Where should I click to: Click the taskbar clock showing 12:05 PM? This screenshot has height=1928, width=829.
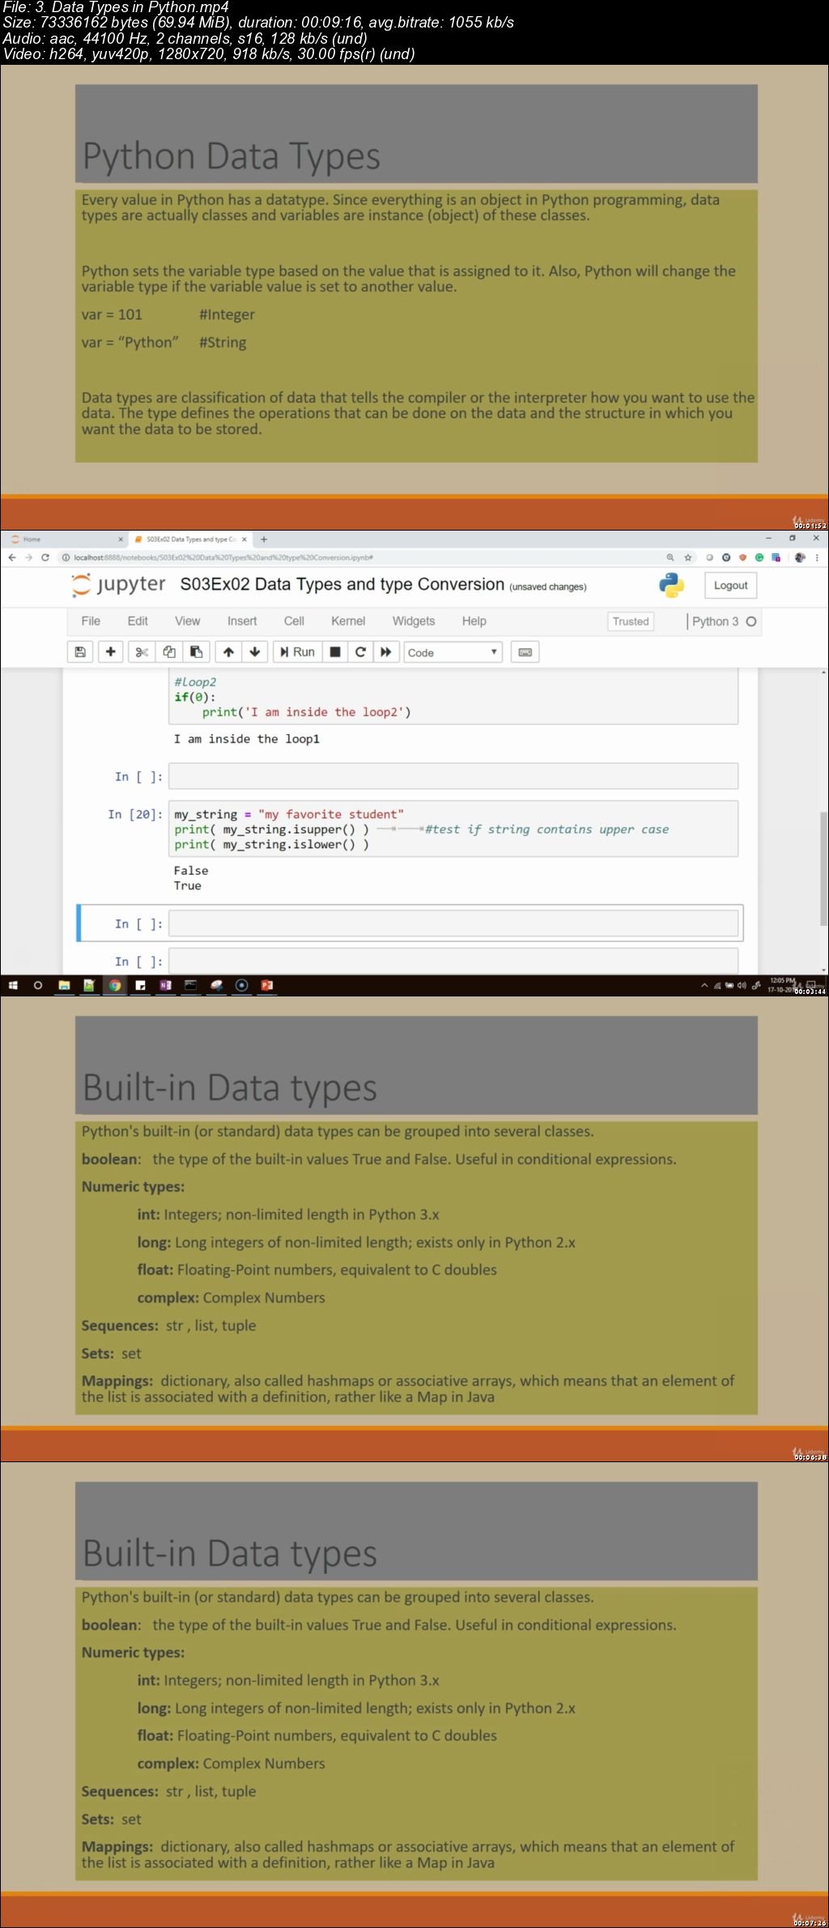[x=782, y=985]
